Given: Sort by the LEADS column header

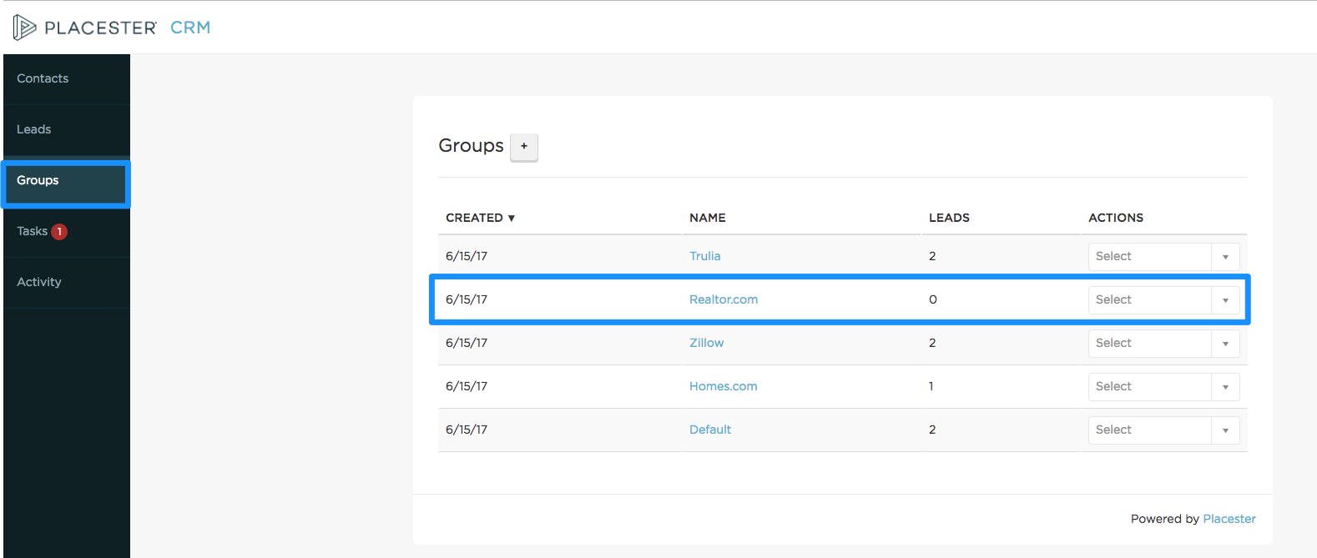Looking at the screenshot, I should [x=949, y=218].
